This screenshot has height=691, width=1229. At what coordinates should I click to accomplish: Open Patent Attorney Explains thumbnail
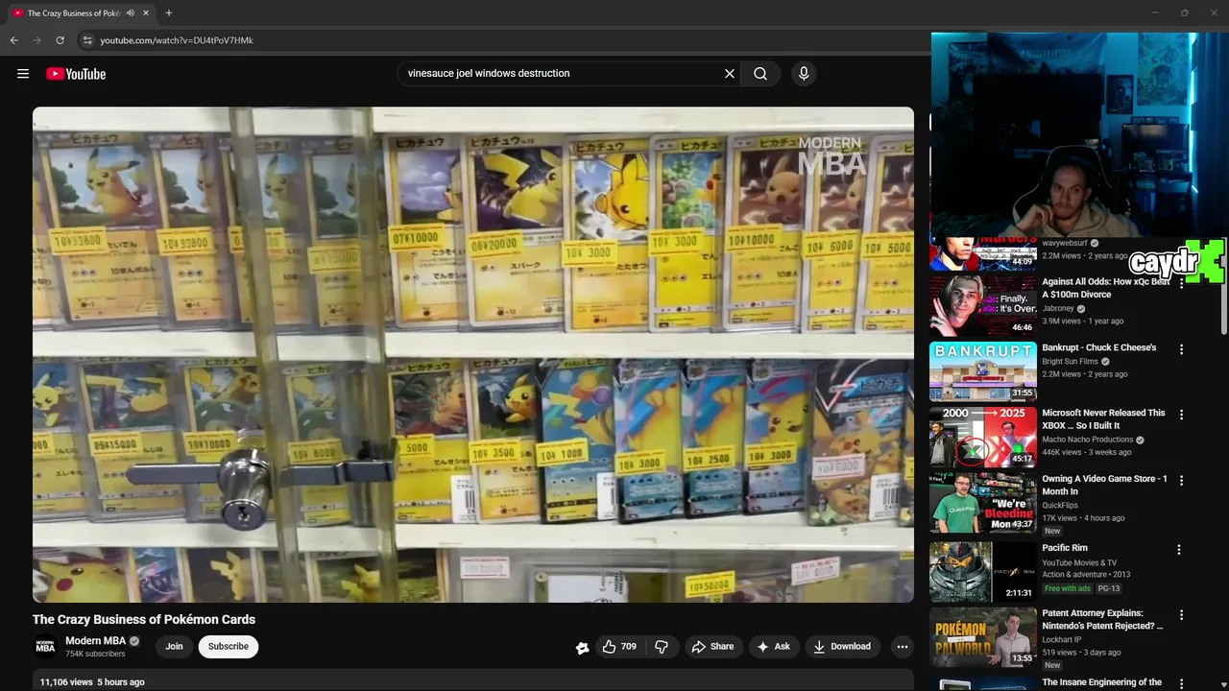tap(983, 637)
